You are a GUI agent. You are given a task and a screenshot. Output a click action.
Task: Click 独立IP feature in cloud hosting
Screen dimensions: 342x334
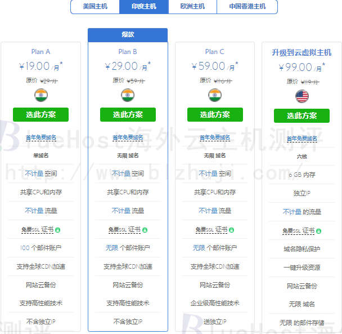pos(301,193)
